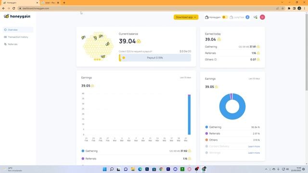Viewport: 308px width, 173px height.
Task: Click the page vertical scrollbar
Action: [307, 52]
